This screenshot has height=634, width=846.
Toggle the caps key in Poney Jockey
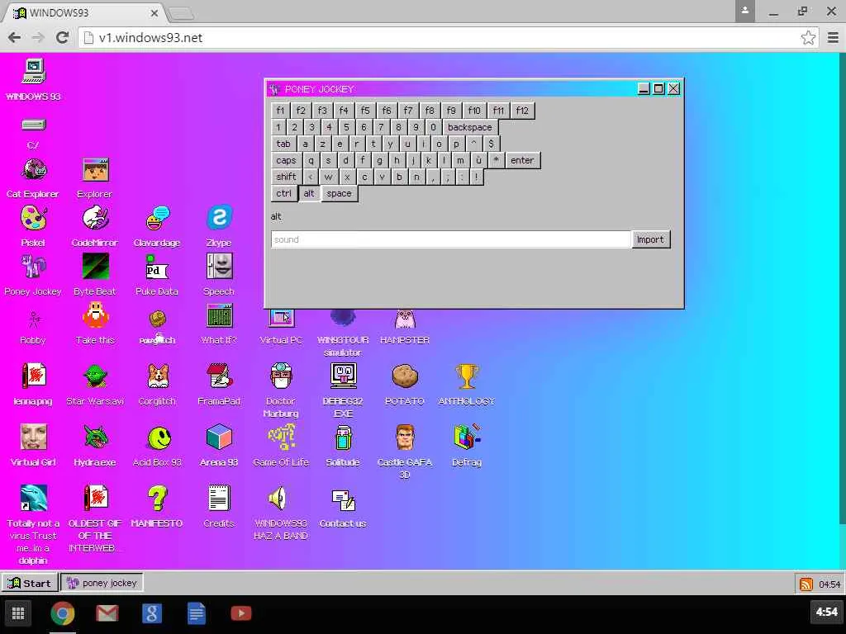[286, 160]
